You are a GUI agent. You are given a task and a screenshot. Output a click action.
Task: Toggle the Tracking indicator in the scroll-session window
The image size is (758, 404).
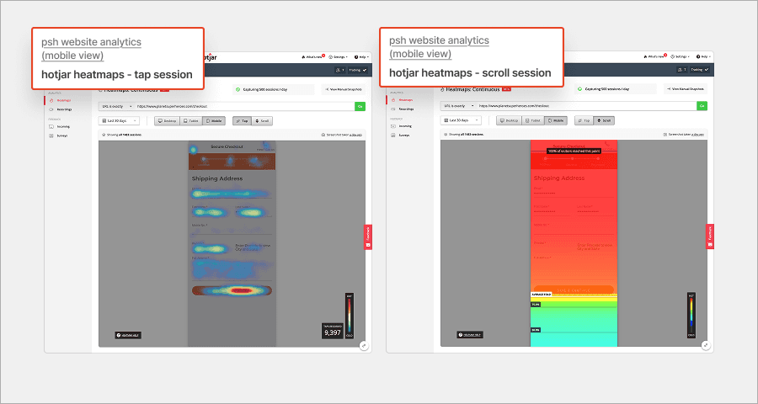(700, 70)
